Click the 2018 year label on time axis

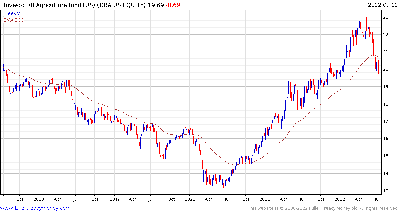(38, 199)
